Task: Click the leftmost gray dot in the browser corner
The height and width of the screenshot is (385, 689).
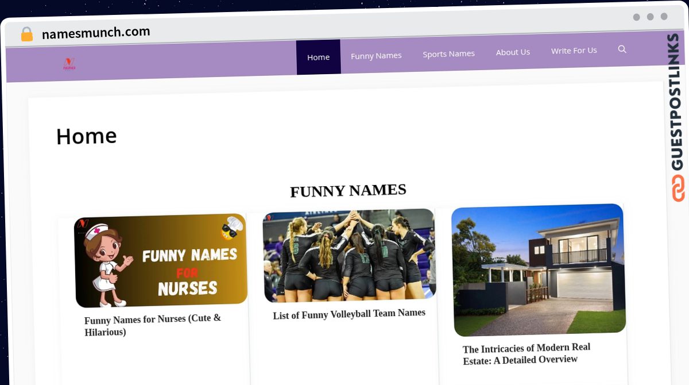Action: [x=636, y=17]
